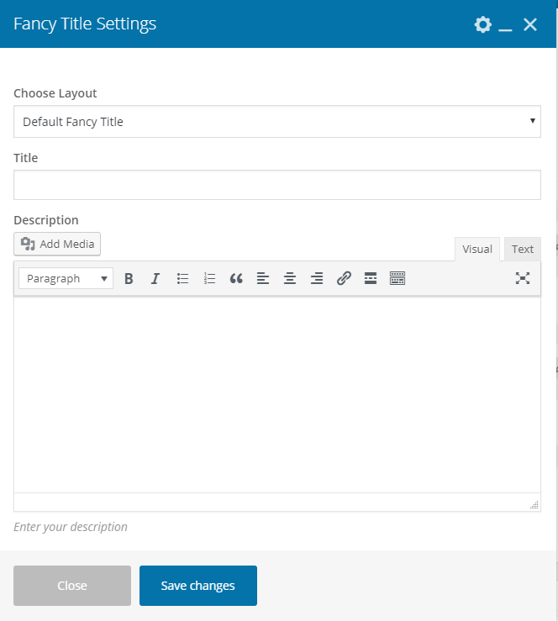
Task: Apply italic formatting in the editor
Action: (155, 279)
